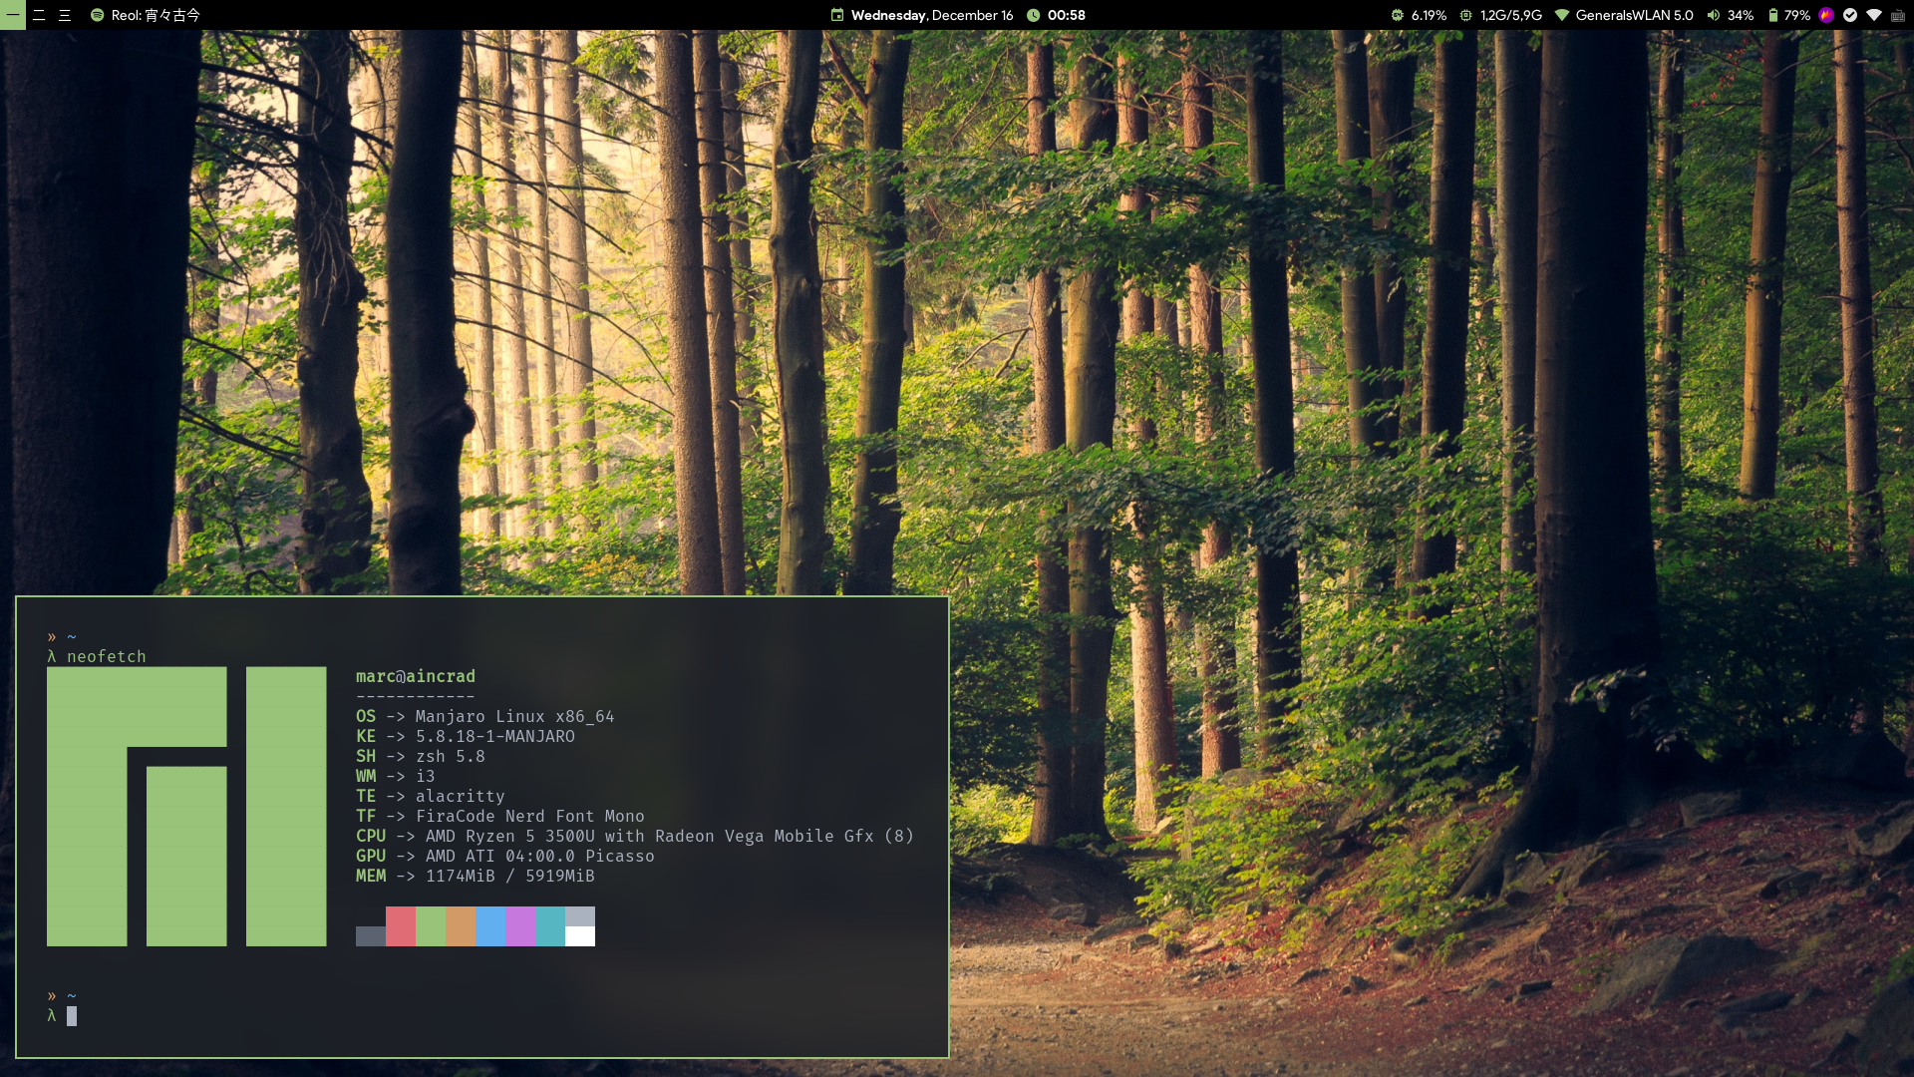The image size is (1914, 1077).
Task: Click the white checkmark tray icon
Action: [x=1850, y=15]
